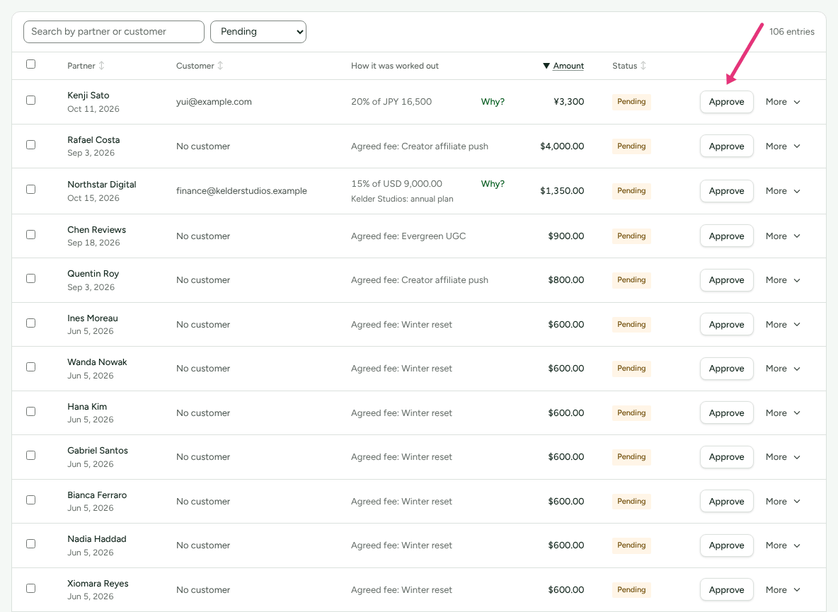Approve Kenji Sato's ¥3,300 commission
838x612 pixels.
[x=726, y=101]
